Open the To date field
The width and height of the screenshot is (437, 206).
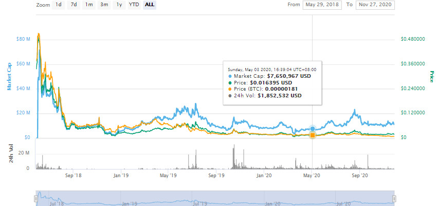375,5
